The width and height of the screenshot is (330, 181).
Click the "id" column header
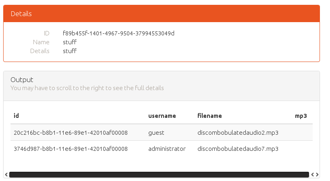pyautogui.click(x=16, y=116)
